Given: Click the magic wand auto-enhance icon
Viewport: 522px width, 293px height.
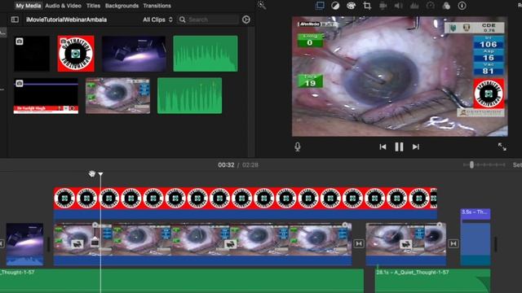Looking at the screenshot, I should pyautogui.click(x=262, y=6).
